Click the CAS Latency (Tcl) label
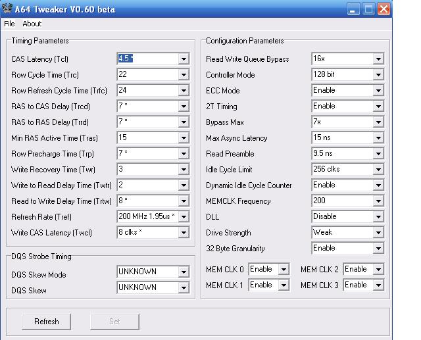 tap(39, 59)
